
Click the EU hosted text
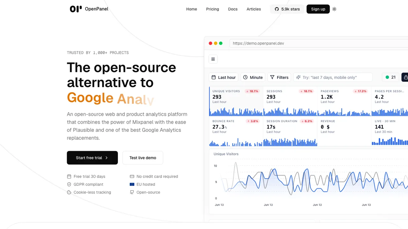click(146, 184)
